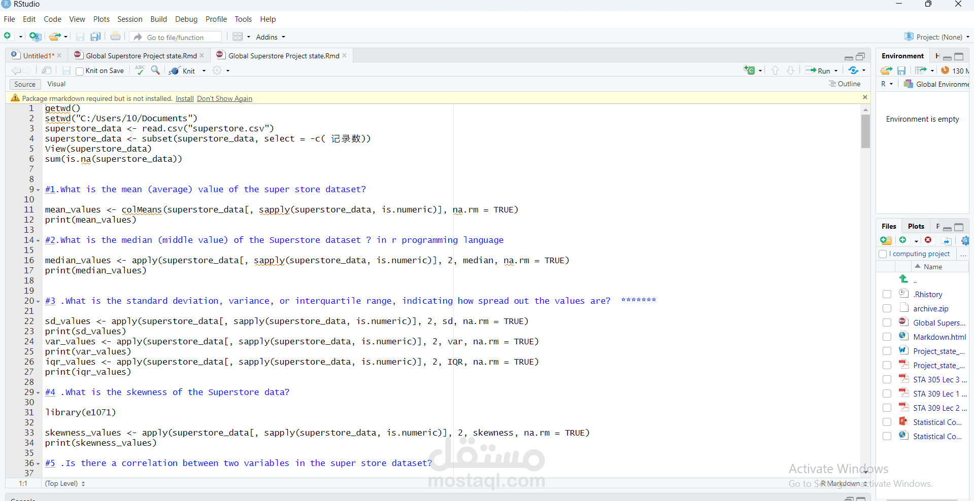974x501 pixels.
Task: Collapse the section fold arrow at line 9
Action: coord(38,190)
